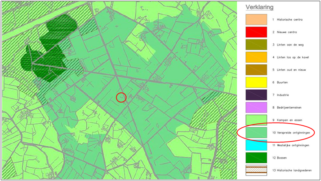
Task: Select the label '6 Buurten'
Action: (x=280, y=82)
